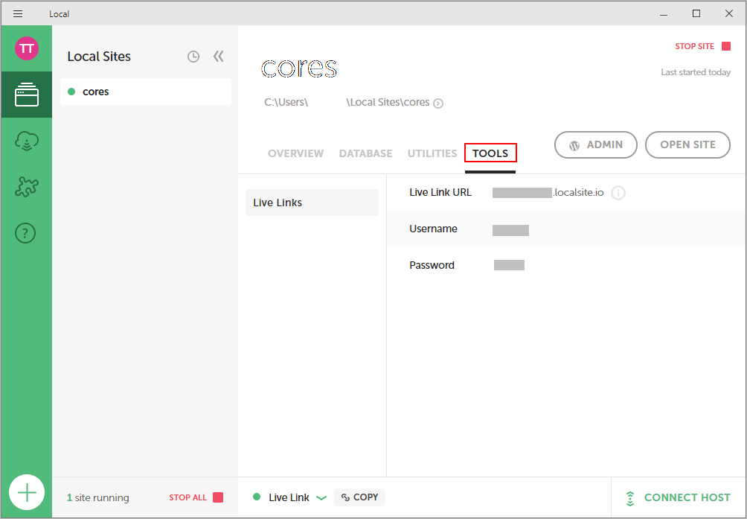Switch to the Tools tab
The image size is (747, 519).
[x=490, y=153]
